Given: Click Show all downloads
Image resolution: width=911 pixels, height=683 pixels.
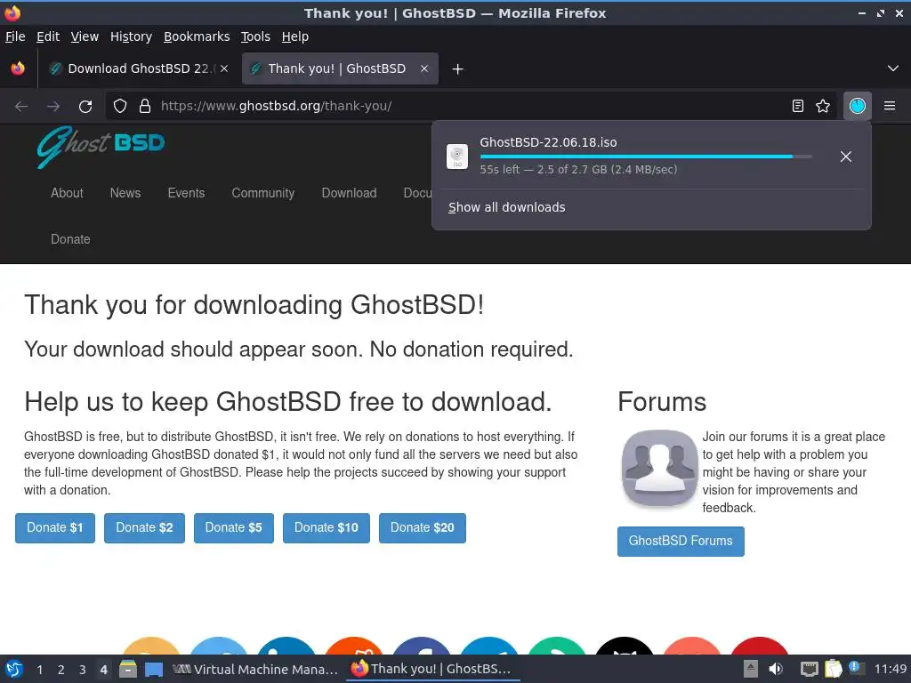Looking at the screenshot, I should pos(506,207).
